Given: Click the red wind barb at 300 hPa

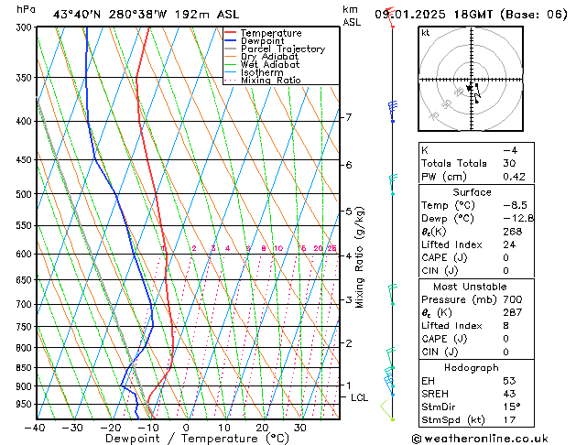Looking at the screenshot, I should (x=390, y=17).
